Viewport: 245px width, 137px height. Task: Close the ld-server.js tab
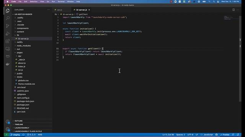(89, 10)
